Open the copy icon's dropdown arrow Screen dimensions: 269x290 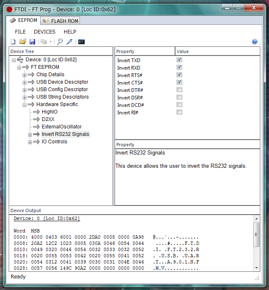(x=50, y=42)
